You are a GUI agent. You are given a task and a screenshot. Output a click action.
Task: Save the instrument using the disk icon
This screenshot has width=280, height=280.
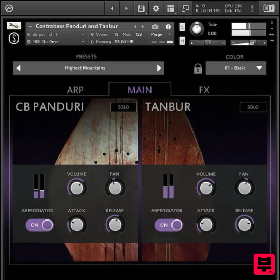141,8
